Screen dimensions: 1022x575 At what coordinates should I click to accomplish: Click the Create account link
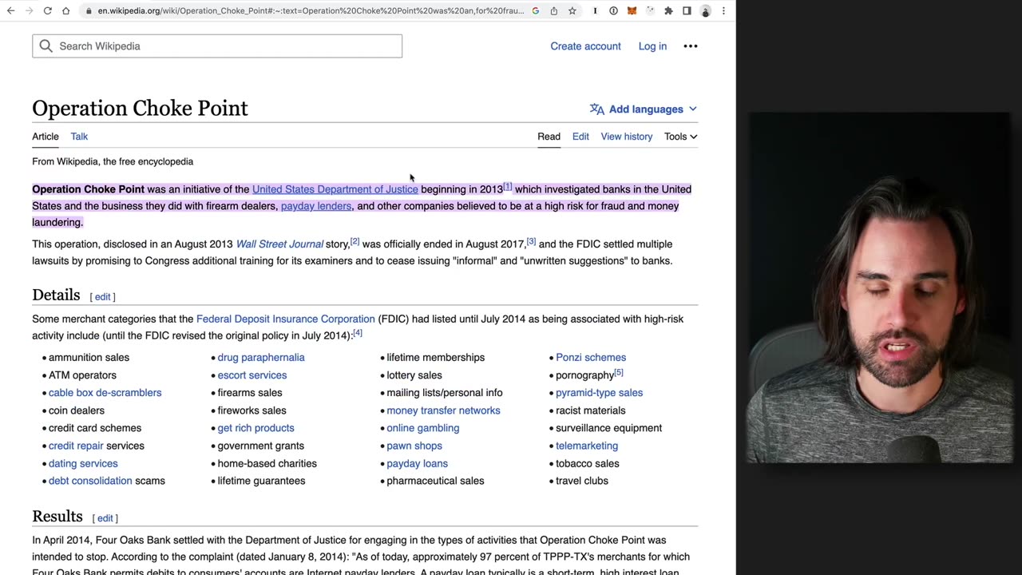click(585, 46)
